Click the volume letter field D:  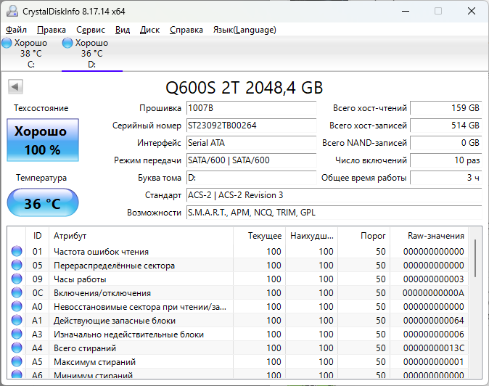251,178
